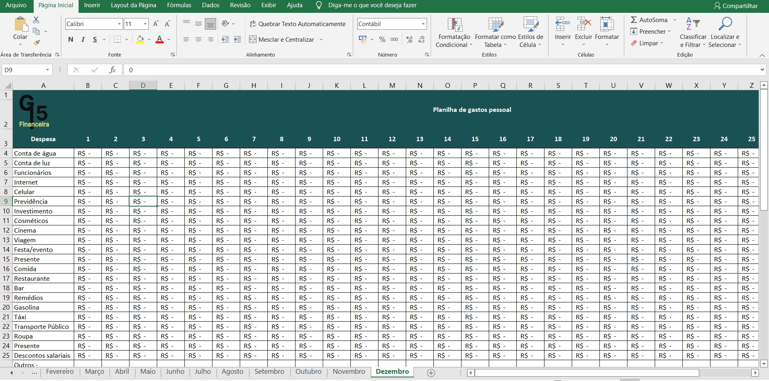Apply percent style
The image size is (769, 381).
click(x=382, y=39)
